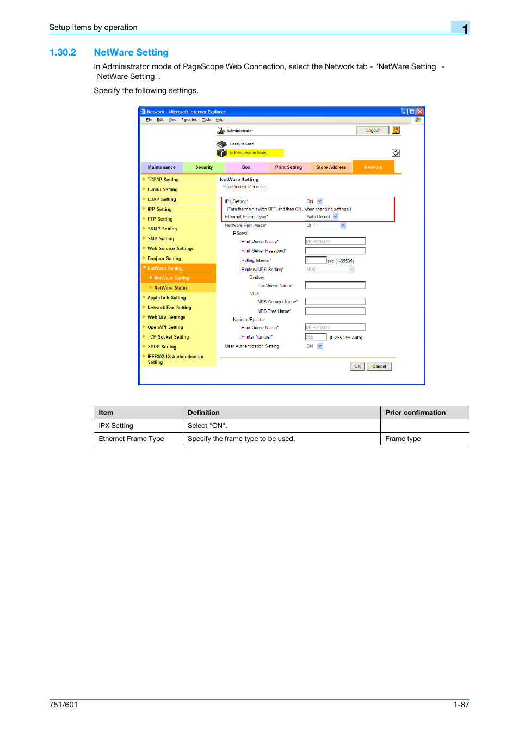The image size is (519, 735).
Task: Open Web Service Settings in sidebar
Action: [170, 248]
